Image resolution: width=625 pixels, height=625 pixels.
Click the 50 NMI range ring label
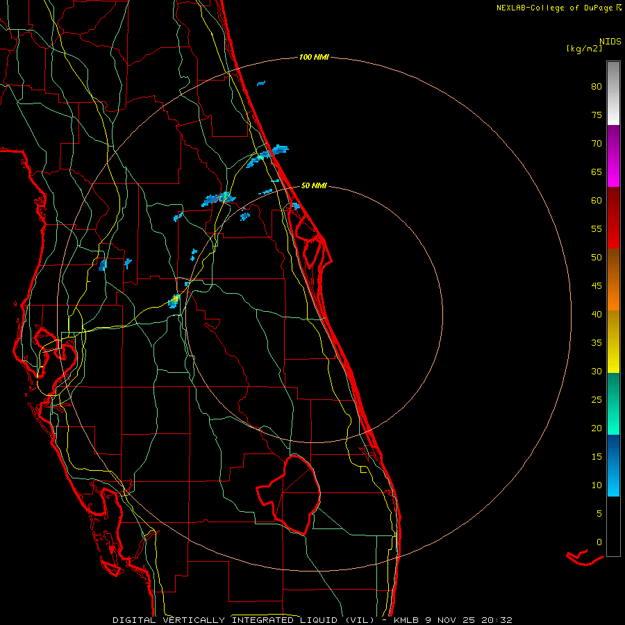[x=314, y=185]
